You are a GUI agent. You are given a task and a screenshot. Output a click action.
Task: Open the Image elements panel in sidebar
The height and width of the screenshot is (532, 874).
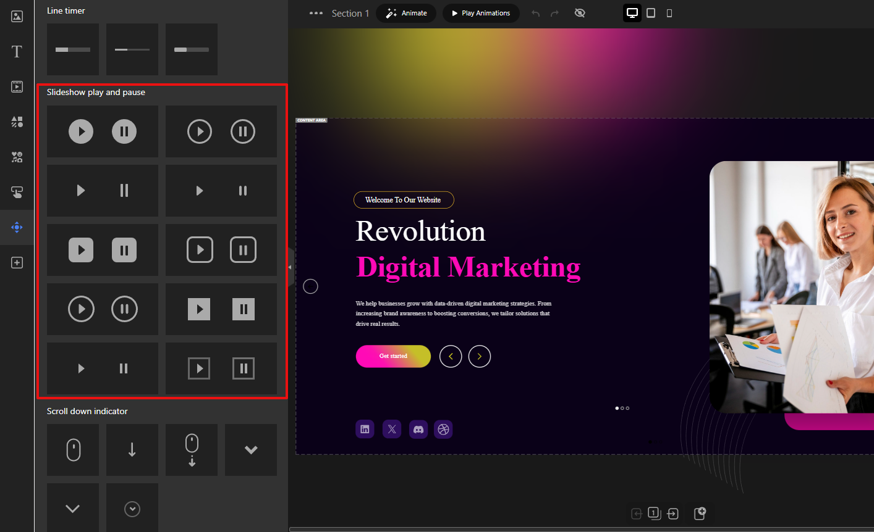(x=17, y=16)
